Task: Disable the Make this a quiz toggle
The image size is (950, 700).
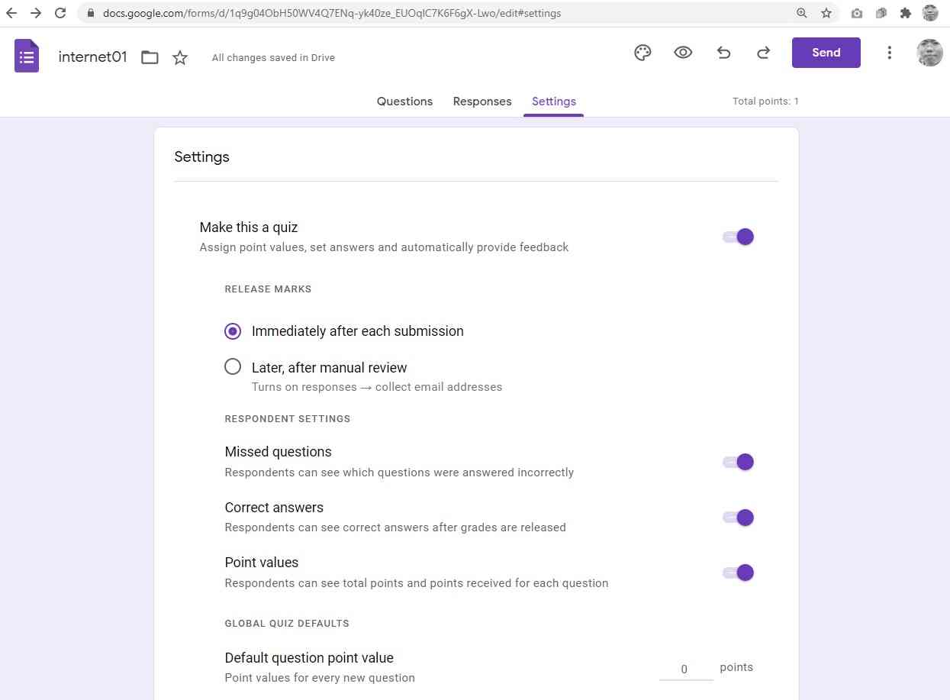Action: tap(739, 237)
